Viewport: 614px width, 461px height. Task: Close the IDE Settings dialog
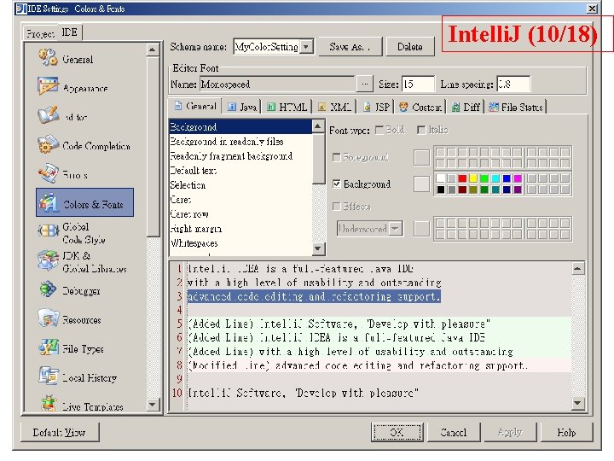pyautogui.click(x=592, y=9)
